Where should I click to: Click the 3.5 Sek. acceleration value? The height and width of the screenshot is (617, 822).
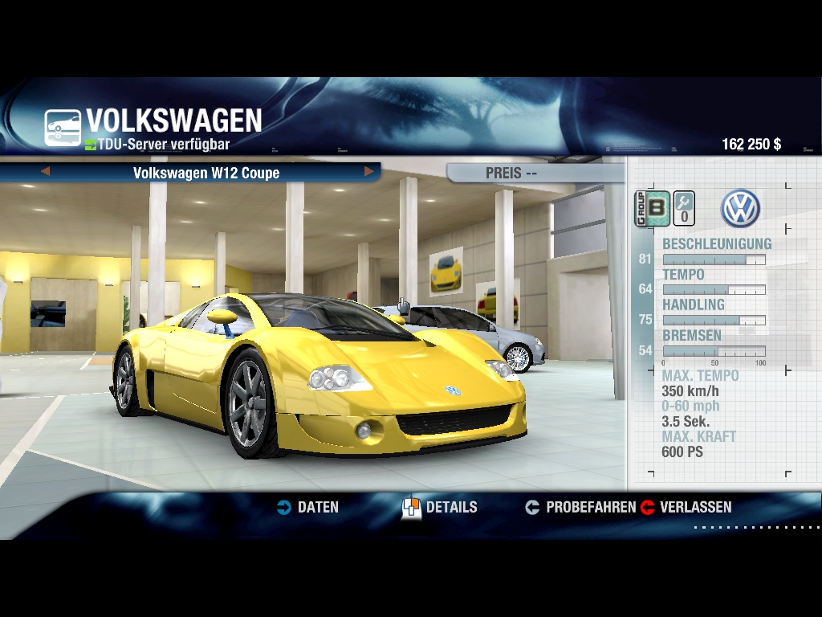tap(686, 422)
